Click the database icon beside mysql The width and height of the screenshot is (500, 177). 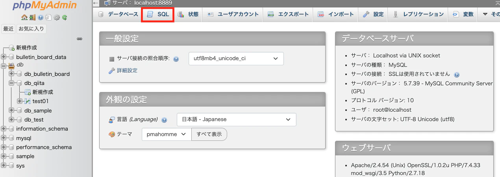point(11,138)
